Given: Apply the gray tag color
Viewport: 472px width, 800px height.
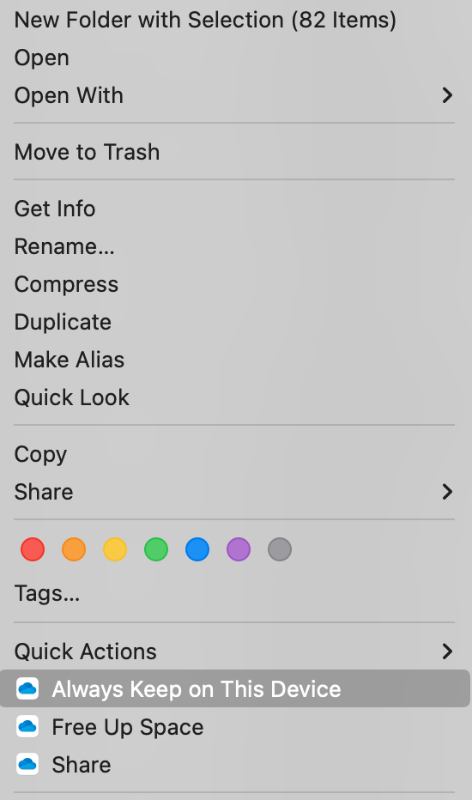Looking at the screenshot, I should [280, 549].
